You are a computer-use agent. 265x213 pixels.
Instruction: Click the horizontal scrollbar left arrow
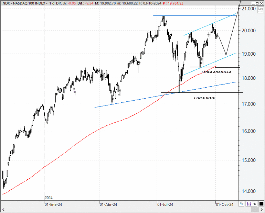[3, 210]
